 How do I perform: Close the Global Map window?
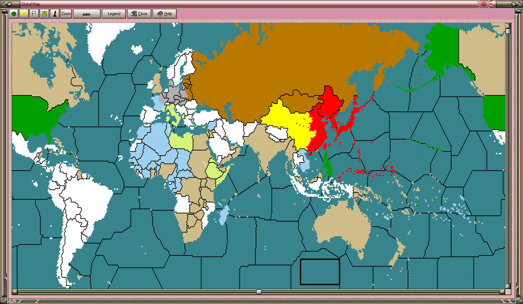139,14
